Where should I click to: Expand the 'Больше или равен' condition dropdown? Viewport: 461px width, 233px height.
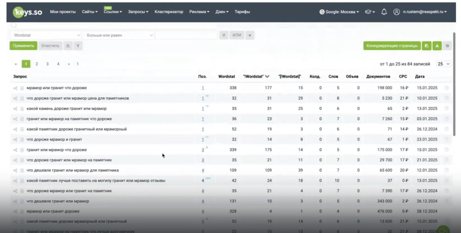[119, 35]
